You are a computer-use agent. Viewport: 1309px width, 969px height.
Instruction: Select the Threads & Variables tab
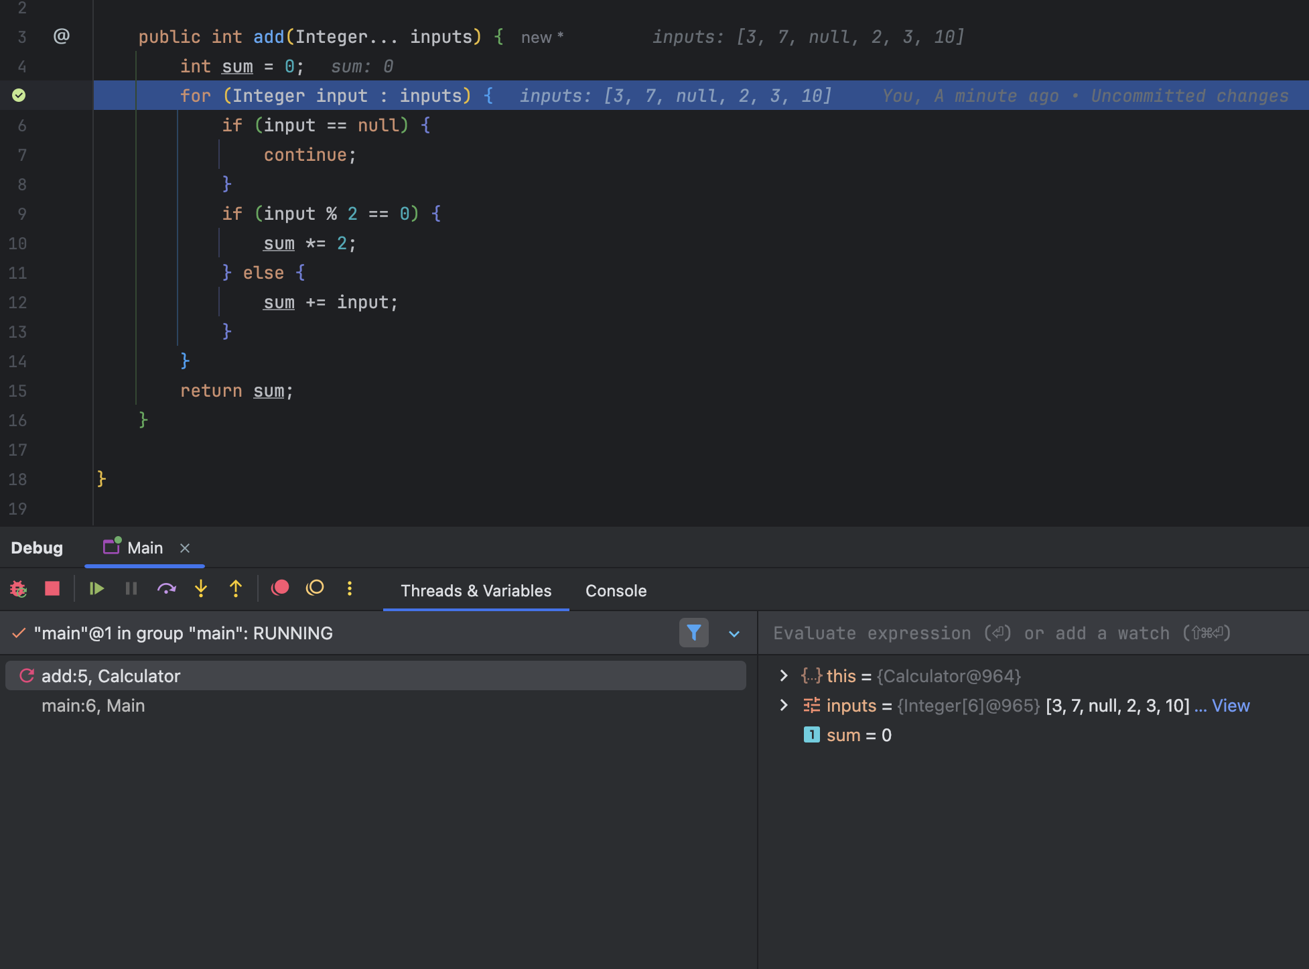point(476,590)
